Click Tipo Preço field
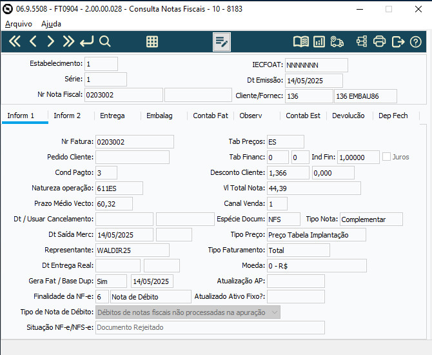The height and width of the screenshot is (355, 432). (317, 235)
